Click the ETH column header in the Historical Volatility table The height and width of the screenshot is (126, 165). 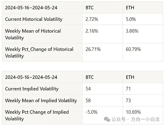[130, 8]
